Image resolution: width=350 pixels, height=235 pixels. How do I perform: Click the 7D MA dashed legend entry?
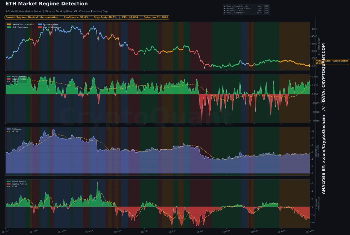click(12, 186)
